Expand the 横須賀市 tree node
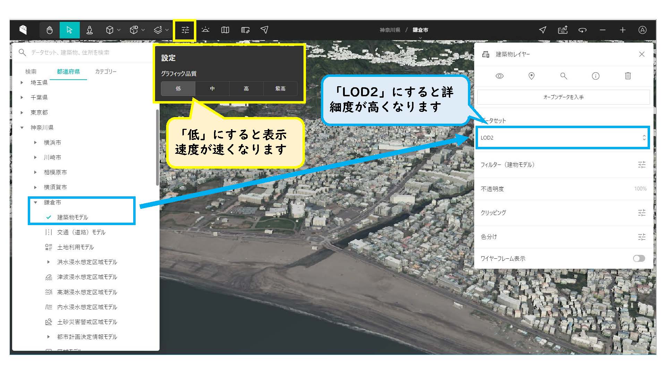 click(x=35, y=187)
